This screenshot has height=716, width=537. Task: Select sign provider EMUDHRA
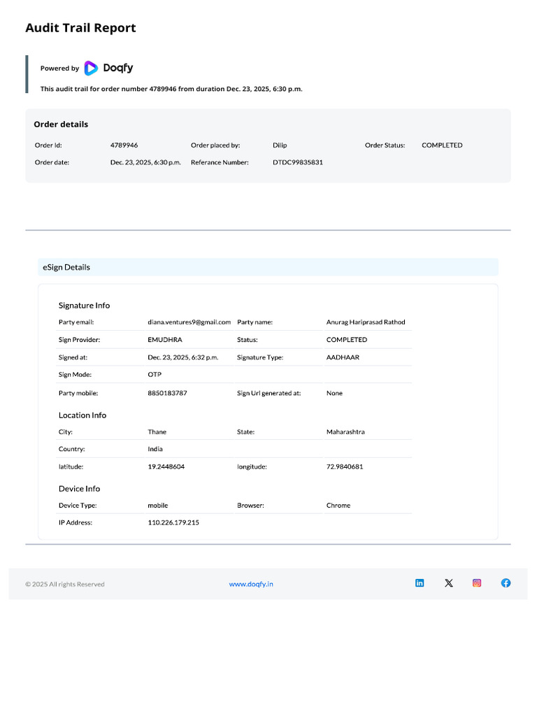pos(165,340)
